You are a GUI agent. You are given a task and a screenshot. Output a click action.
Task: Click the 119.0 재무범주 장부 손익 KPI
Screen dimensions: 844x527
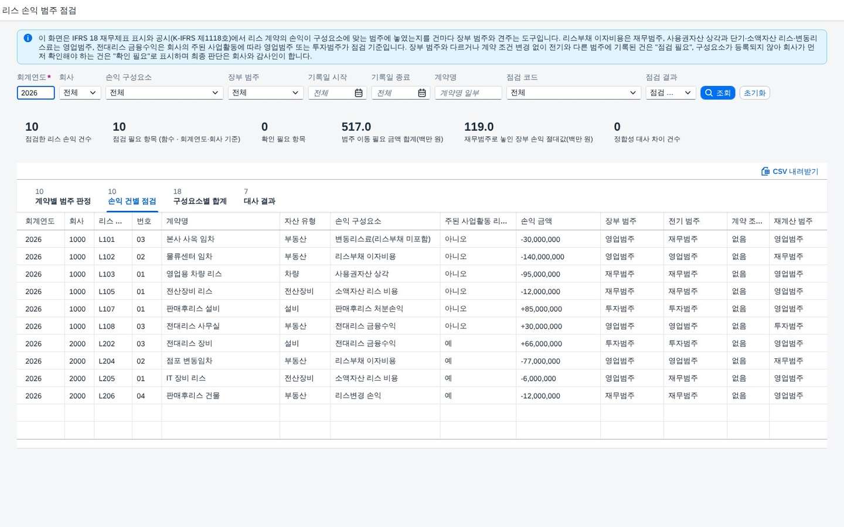coord(529,132)
